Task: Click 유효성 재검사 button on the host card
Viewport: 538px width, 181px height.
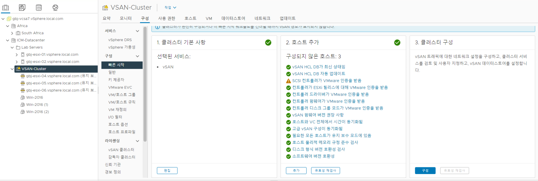Action: [x=325, y=171]
